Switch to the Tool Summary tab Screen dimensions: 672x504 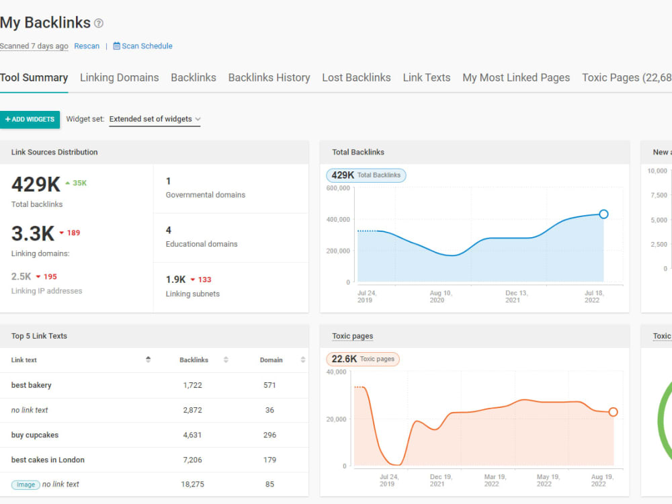click(34, 77)
